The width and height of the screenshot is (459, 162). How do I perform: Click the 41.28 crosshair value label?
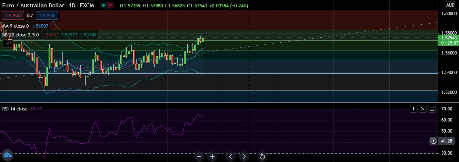tap(446, 141)
